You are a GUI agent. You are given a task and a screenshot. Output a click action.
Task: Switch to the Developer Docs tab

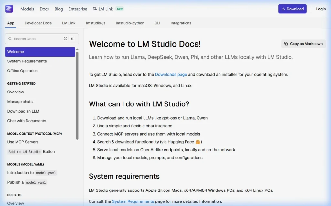coord(38,23)
